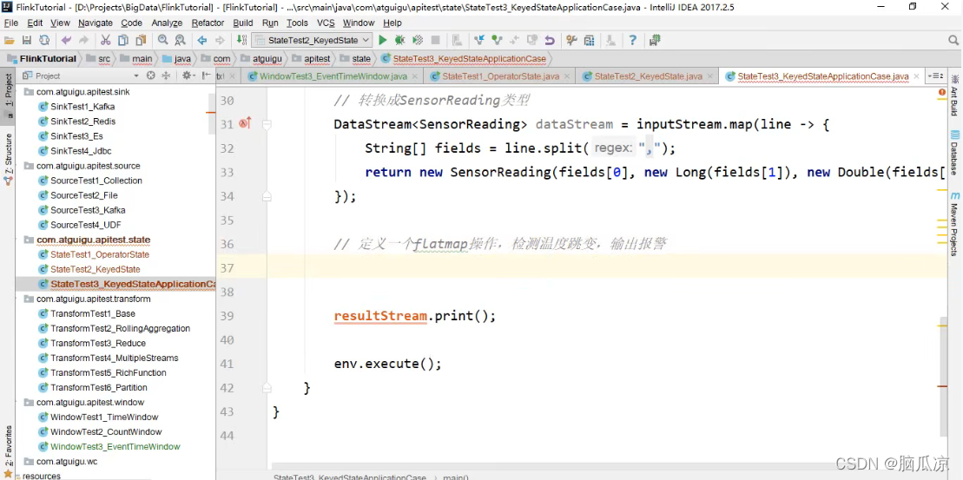
Task: Click the Synchronize refresh toolbar icon
Action: coord(44,40)
